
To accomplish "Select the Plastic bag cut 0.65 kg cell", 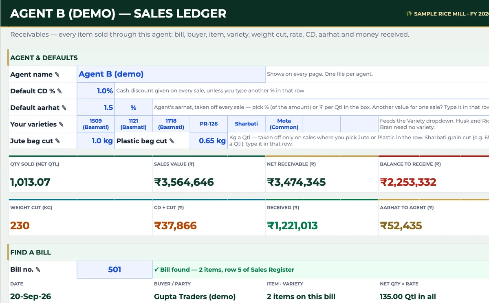I will pos(209,141).
